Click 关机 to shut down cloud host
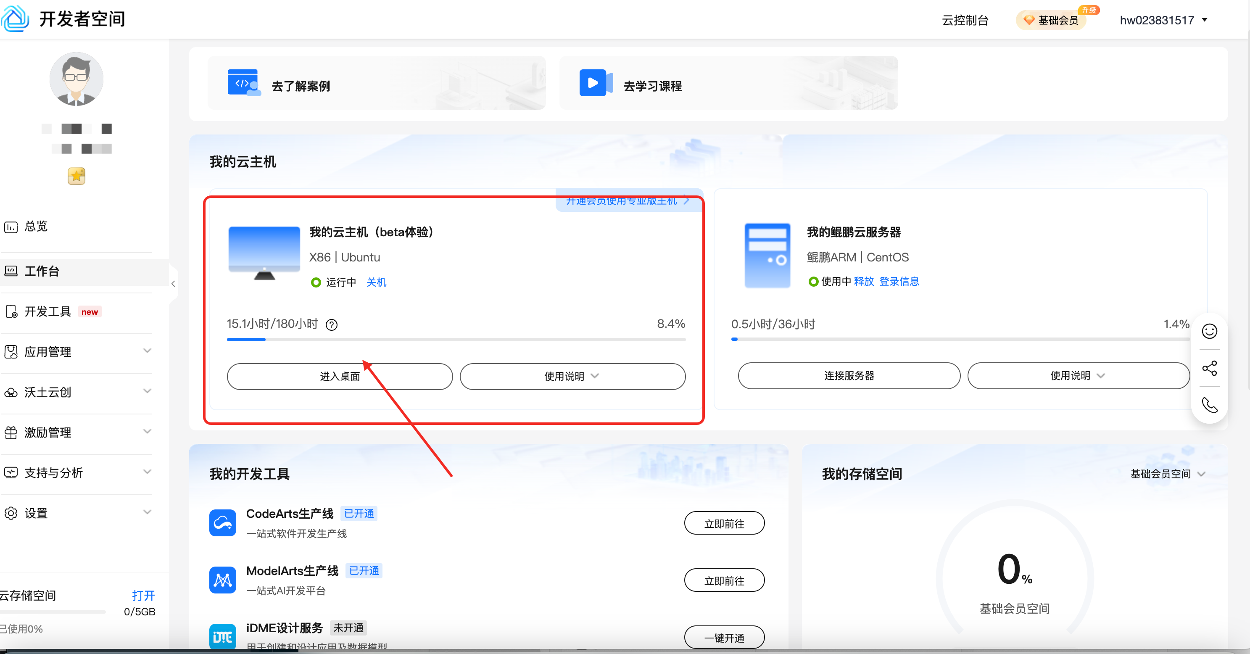Viewport: 1250px width, 654px height. 376,282
